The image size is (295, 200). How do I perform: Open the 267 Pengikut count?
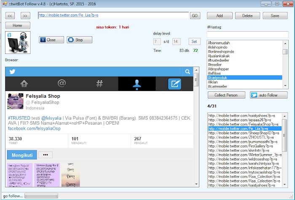pyautogui.click(x=141, y=140)
